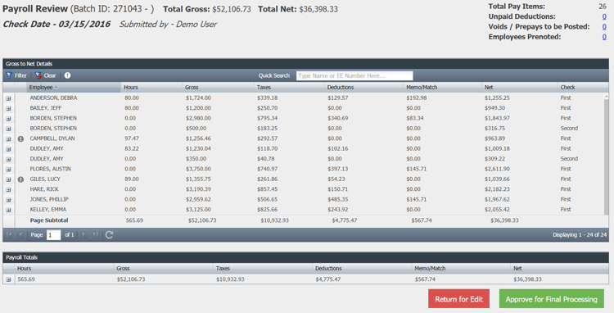The image size is (614, 313).
Task: Select the BAILEY, JEFF name cell
Action: (46, 108)
